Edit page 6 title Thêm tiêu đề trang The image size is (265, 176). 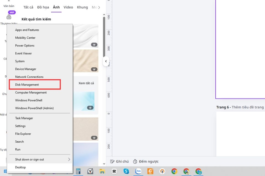click(x=247, y=107)
